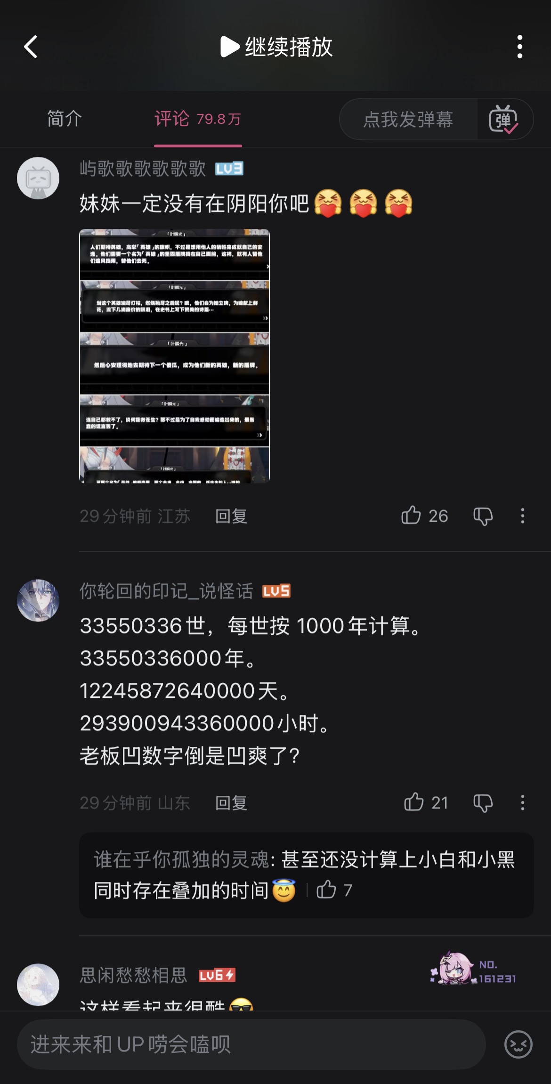
Task: Reply to the Jiangsu comment via 回复
Action: pyautogui.click(x=231, y=516)
